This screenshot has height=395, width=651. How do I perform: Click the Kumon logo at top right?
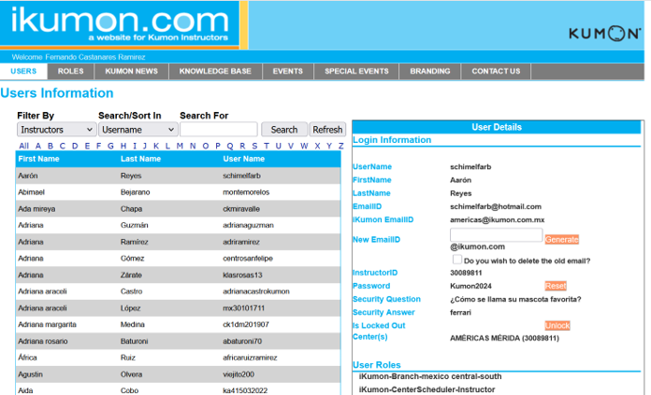pyautogui.click(x=604, y=34)
